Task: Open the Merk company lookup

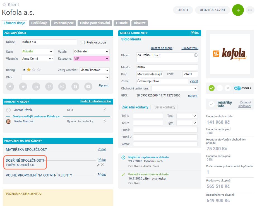Action: (x=243, y=88)
